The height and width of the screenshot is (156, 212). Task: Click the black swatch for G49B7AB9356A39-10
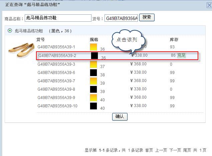(x=93, y=106)
